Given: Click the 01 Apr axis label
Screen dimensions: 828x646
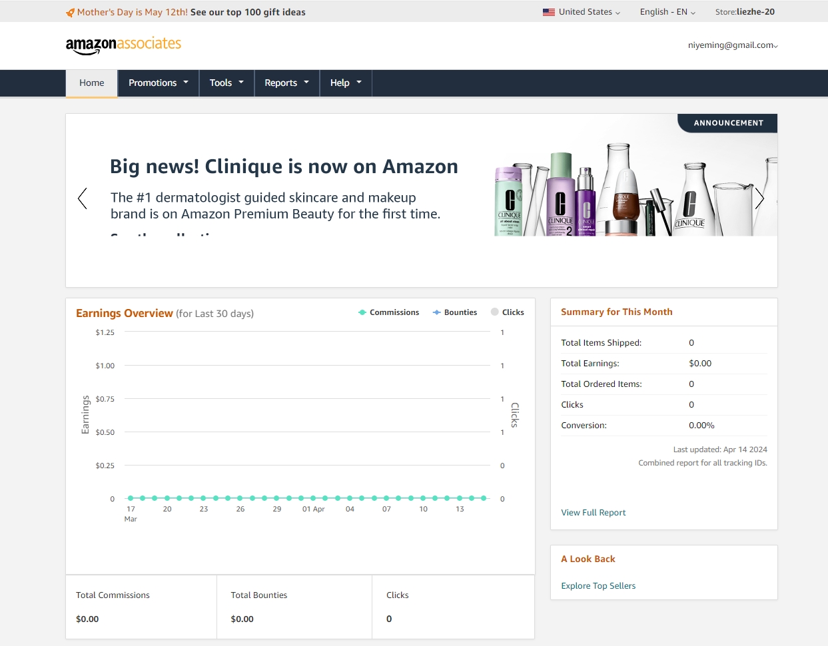Looking at the screenshot, I should 313,509.
